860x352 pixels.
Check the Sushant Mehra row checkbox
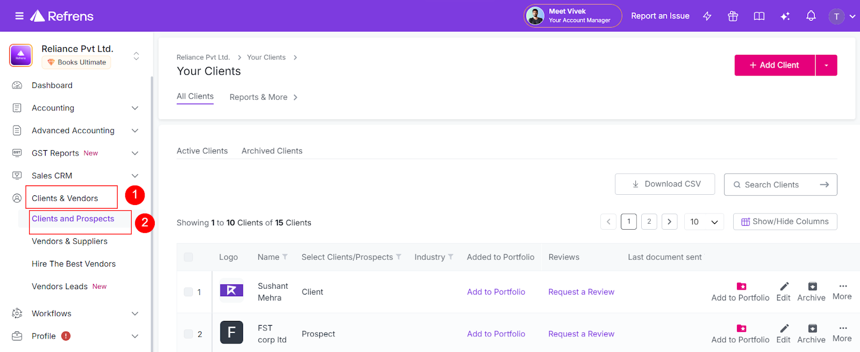(x=188, y=292)
